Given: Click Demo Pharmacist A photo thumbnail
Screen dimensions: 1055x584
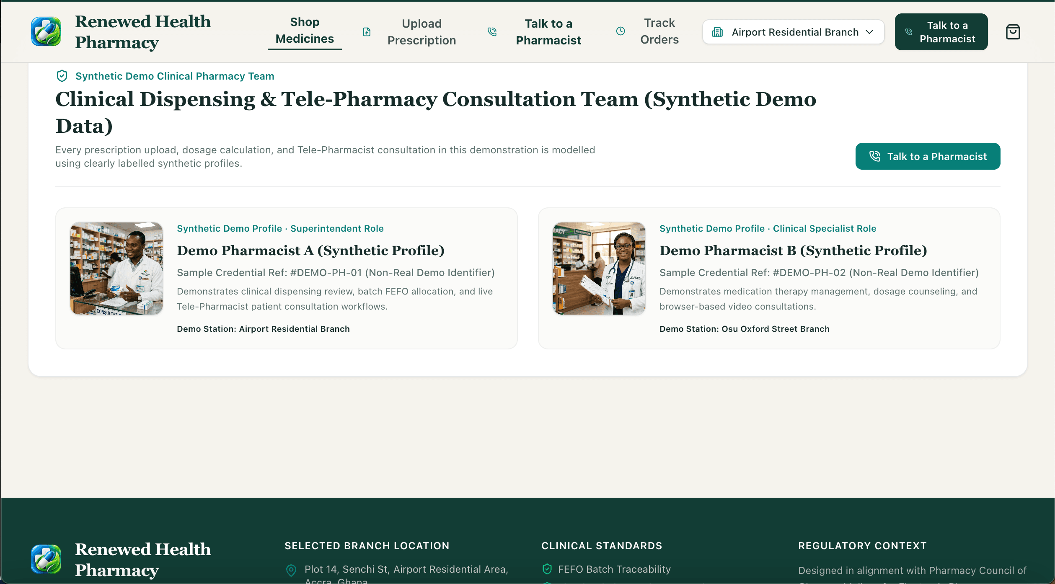Looking at the screenshot, I should [116, 269].
